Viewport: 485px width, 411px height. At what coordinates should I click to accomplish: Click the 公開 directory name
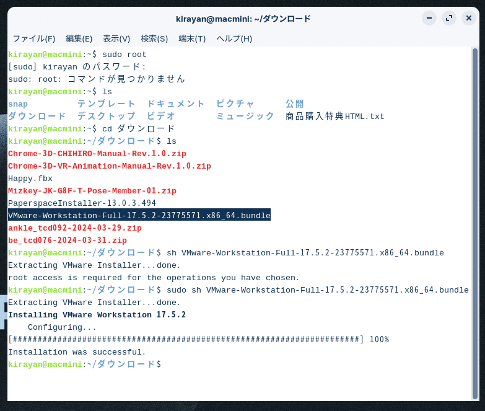(x=295, y=104)
